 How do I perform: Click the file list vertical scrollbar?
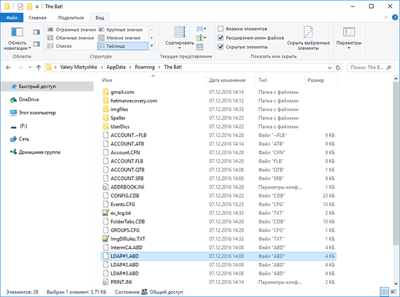[x=395, y=164]
